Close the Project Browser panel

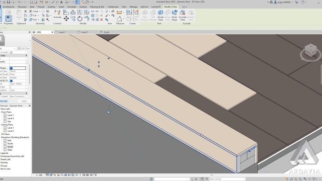[29, 106]
